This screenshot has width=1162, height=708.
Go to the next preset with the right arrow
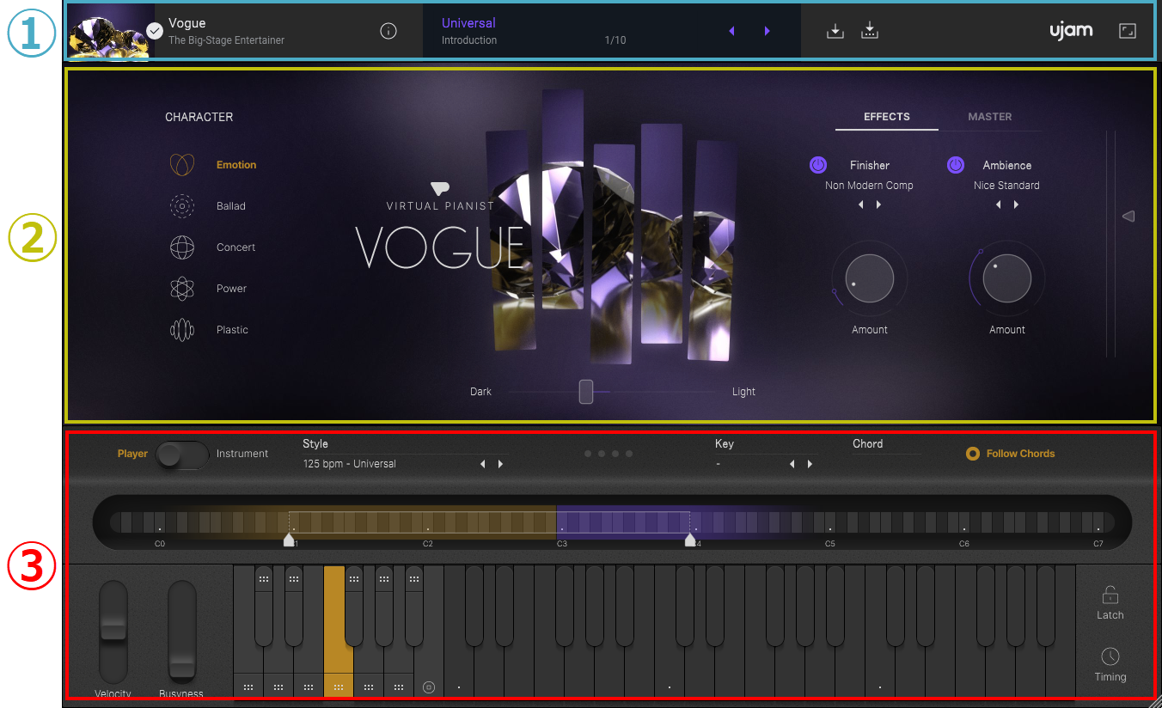767,31
